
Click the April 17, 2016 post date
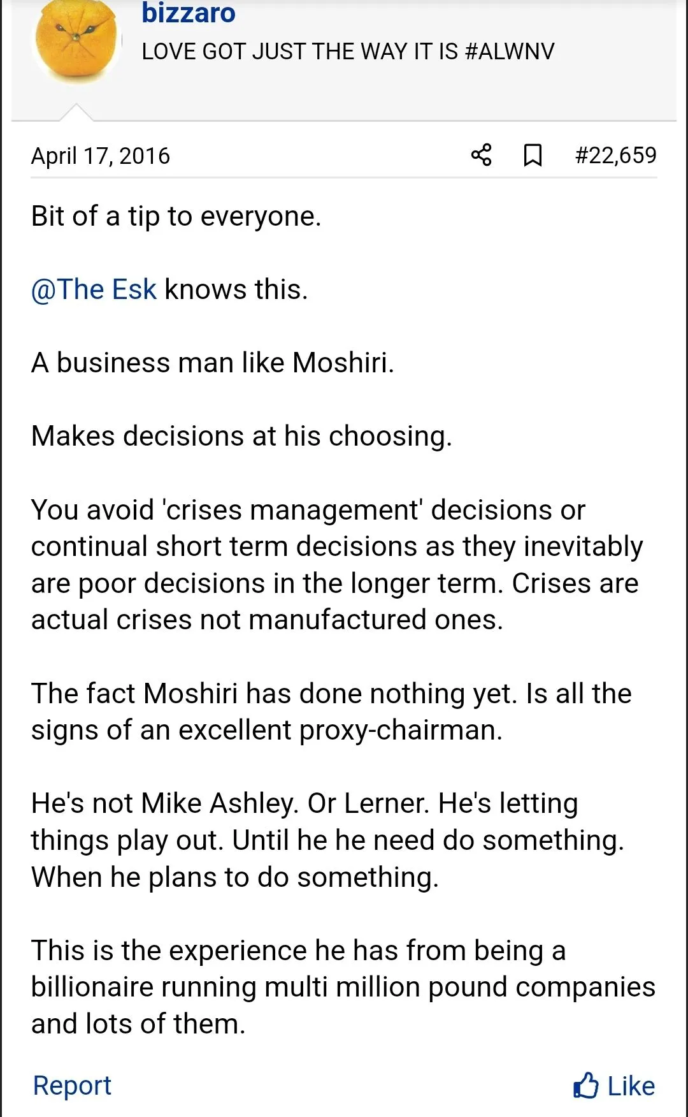(101, 156)
